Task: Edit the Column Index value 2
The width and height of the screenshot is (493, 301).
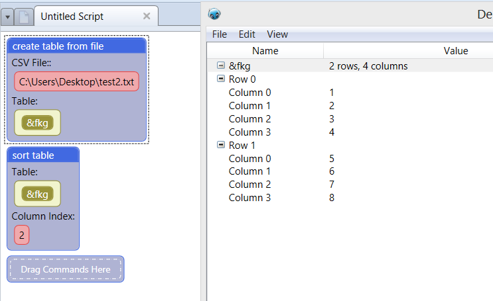Action: point(22,235)
